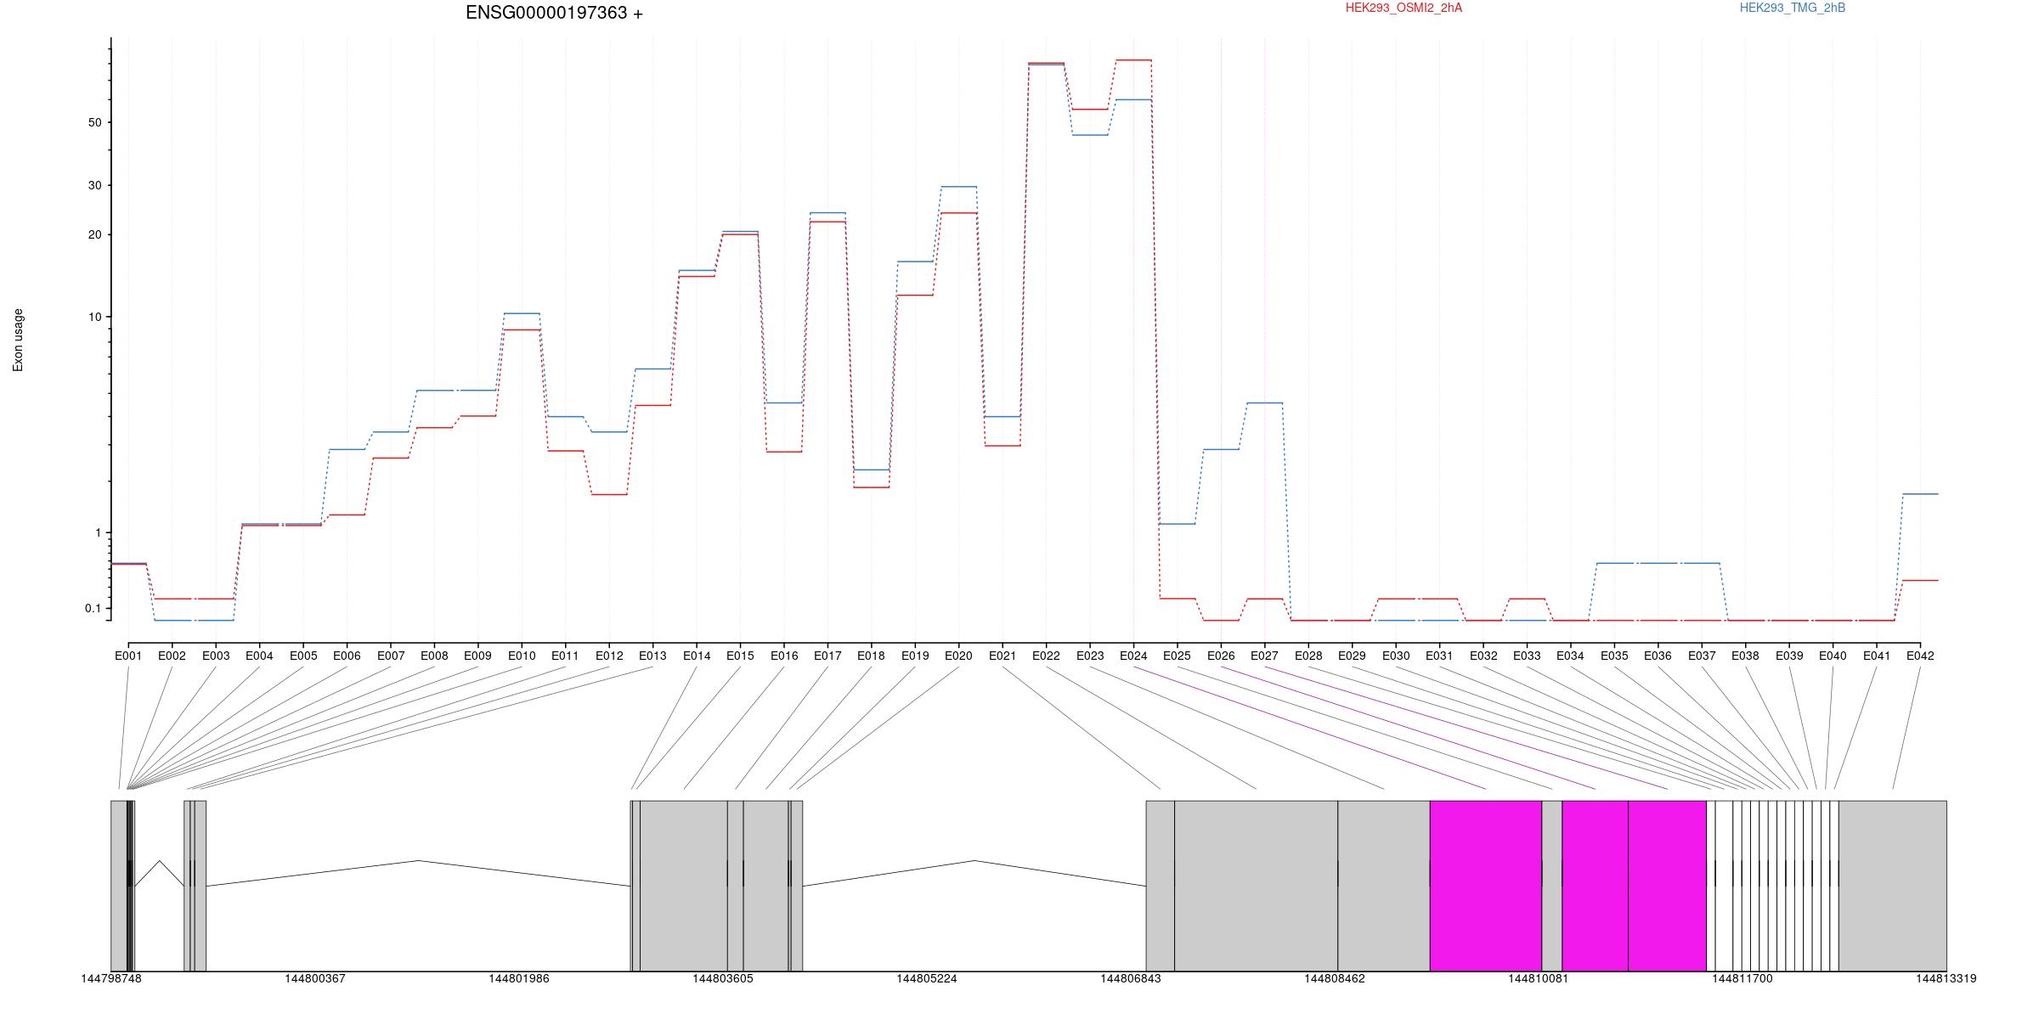The width and height of the screenshot is (2039, 1019).
Task: Click exon label E026
Action: click(1221, 656)
